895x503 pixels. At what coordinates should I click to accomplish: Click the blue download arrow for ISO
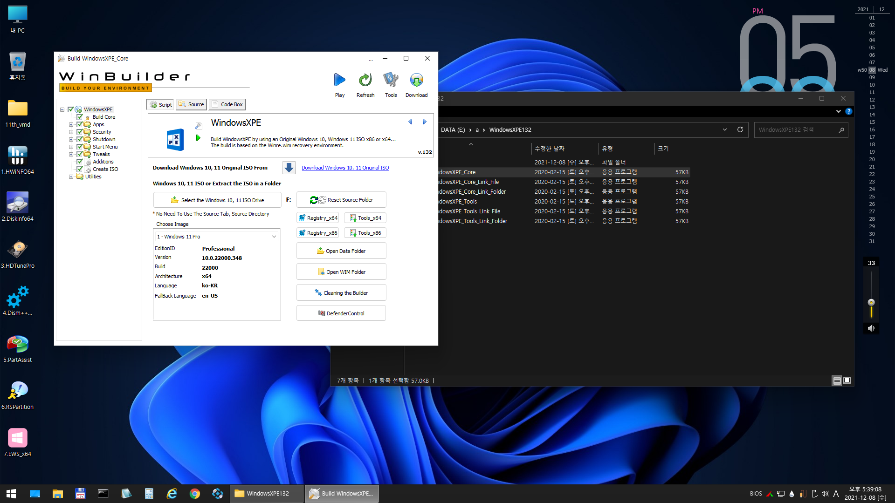pos(289,168)
